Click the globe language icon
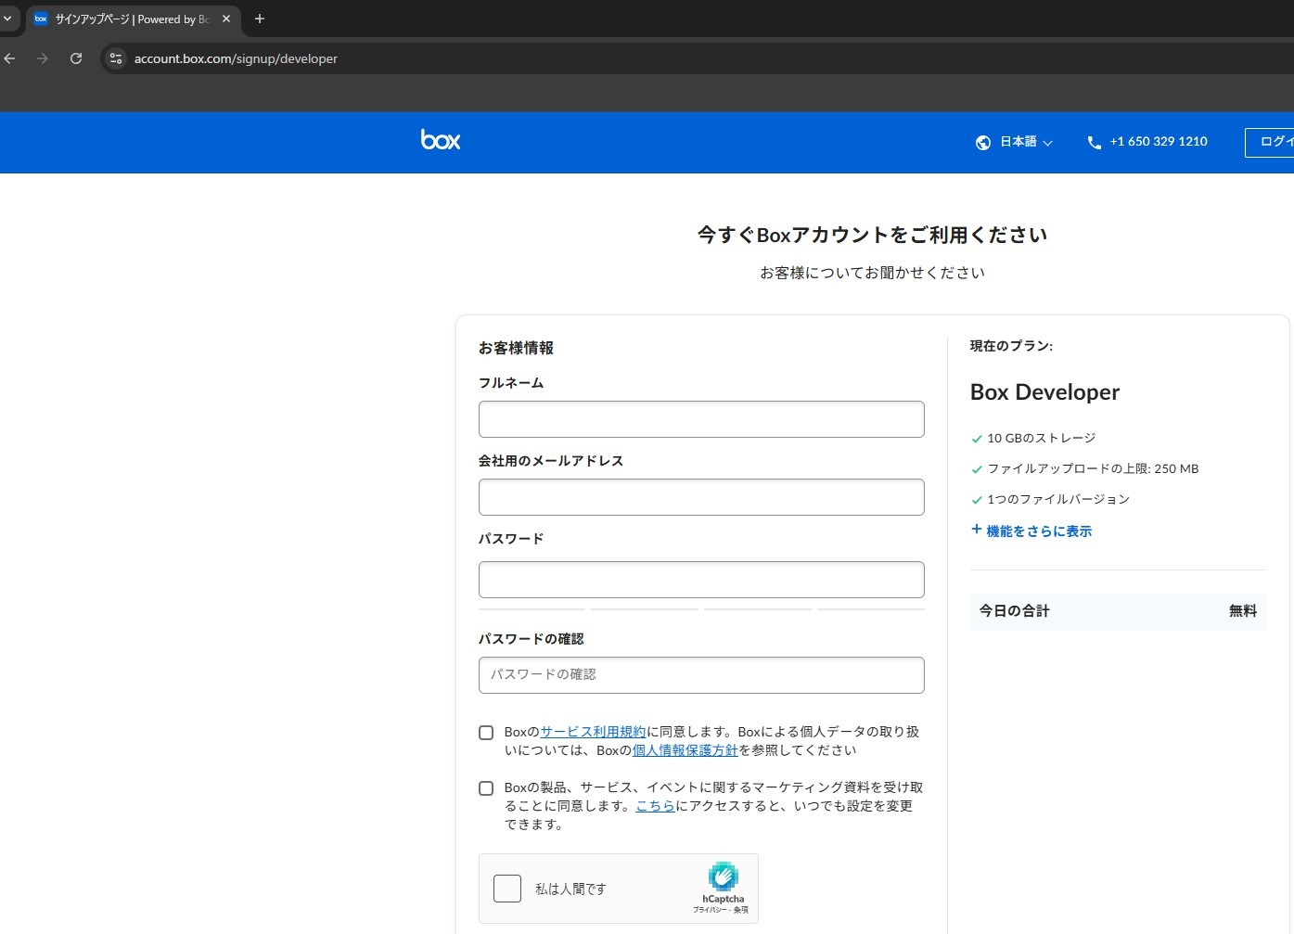The height and width of the screenshot is (934, 1294). [983, 142]
